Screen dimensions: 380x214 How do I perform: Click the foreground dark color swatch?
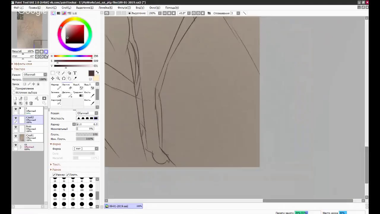[x=91, y=73]
